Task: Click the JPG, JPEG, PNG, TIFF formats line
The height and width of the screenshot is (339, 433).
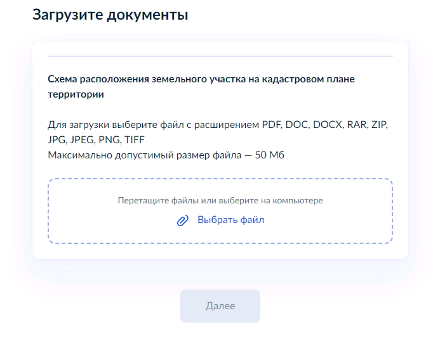Action: (x=96, y=140)
